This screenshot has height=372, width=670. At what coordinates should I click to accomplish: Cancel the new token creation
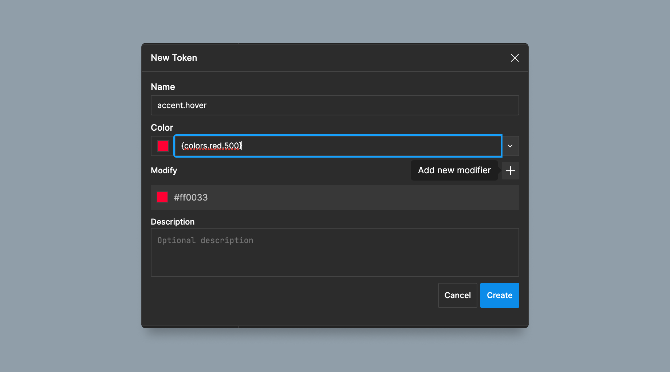pos(457,295)
